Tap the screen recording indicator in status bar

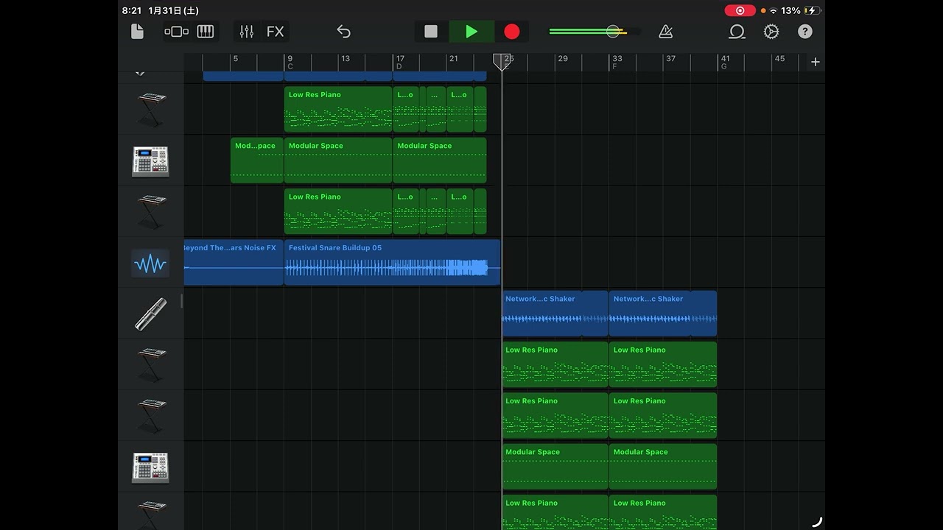tap(740, 10)
